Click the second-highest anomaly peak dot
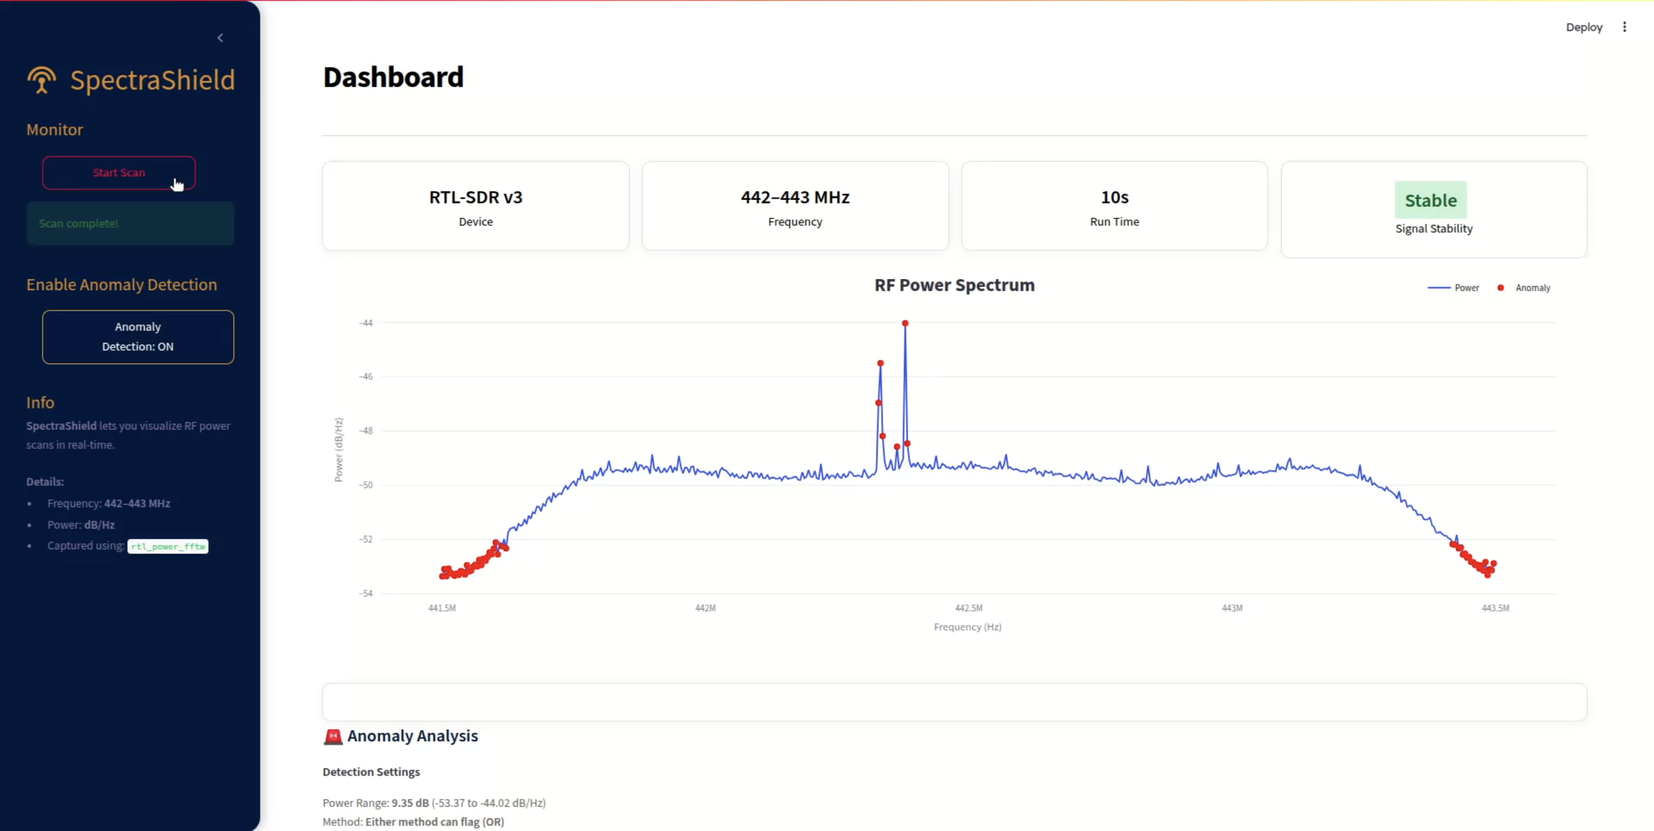Viewport: 1654px width, 831px height. 880,363
